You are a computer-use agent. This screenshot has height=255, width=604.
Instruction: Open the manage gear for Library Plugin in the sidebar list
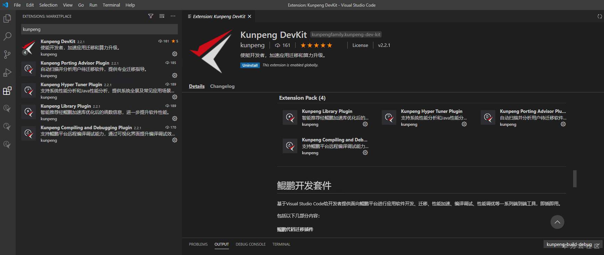tap(175, 118)
